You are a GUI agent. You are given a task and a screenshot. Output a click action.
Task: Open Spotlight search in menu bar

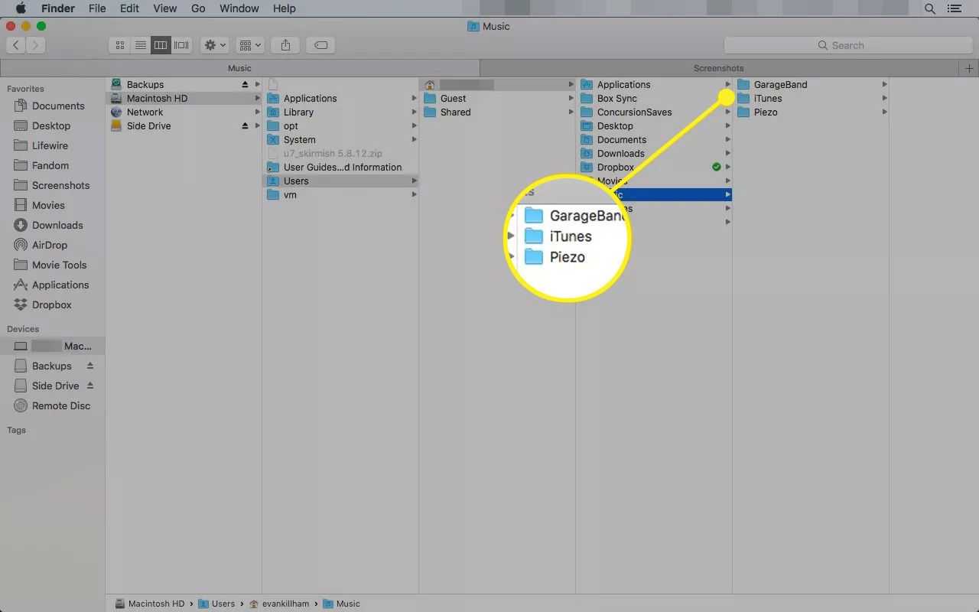point(930,8)
